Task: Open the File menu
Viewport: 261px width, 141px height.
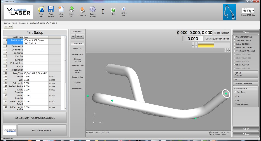Action: point(6,27)
